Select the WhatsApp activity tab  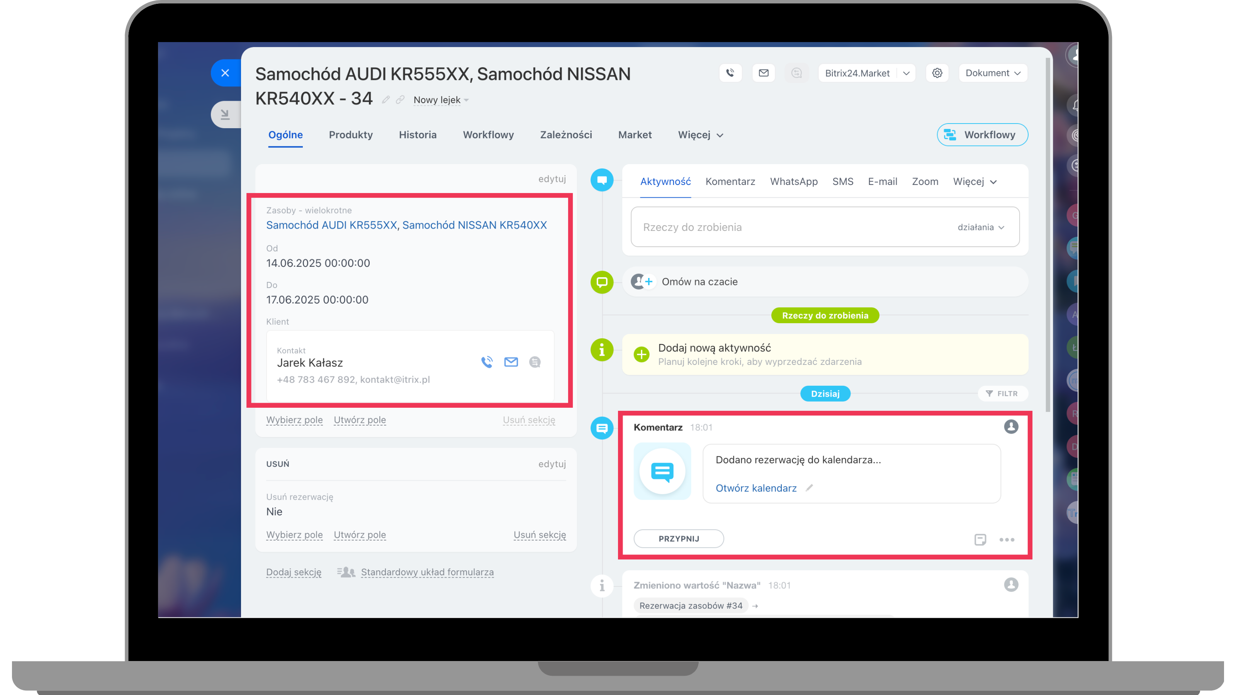pyautogui.click(x=794, y=182)
